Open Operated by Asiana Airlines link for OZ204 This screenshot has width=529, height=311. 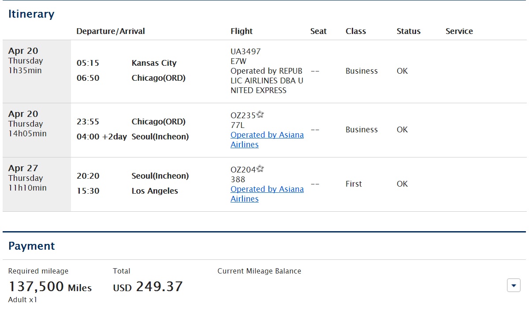point(267,194)
